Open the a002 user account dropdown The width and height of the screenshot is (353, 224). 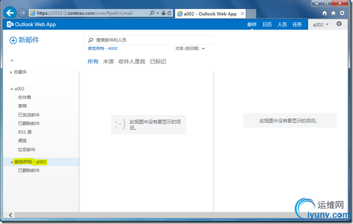(320, 24)
